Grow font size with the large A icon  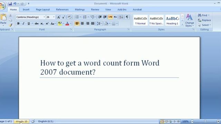58,17
